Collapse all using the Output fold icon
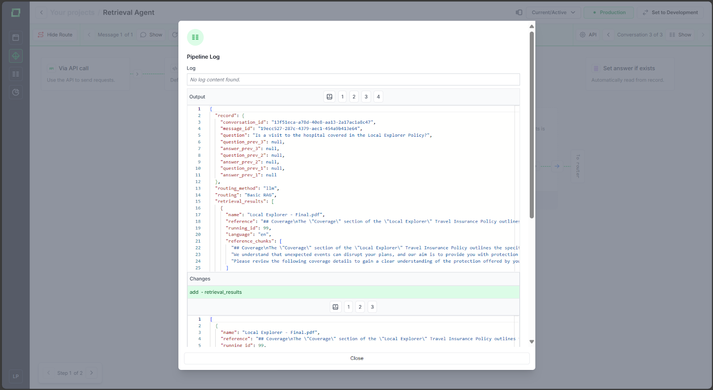The height and width of the screenshot is (390, 713). (x=329, y=97)
